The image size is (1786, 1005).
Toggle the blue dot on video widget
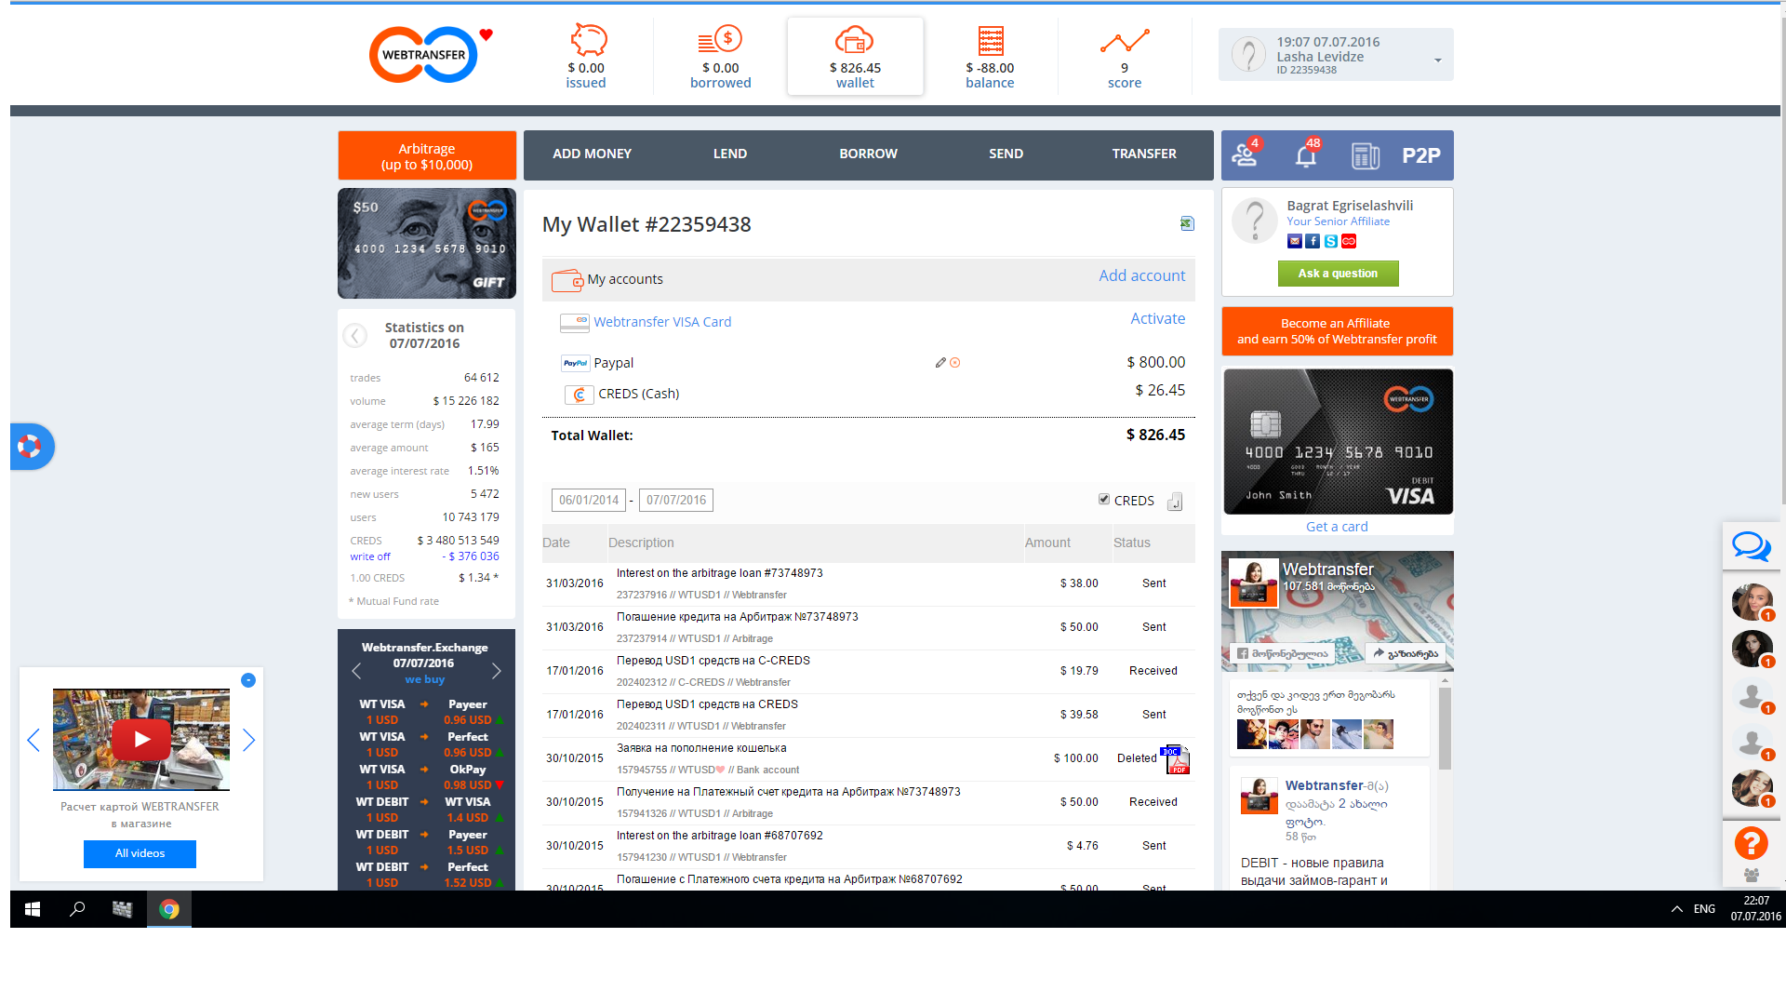(x=248, y=680)
